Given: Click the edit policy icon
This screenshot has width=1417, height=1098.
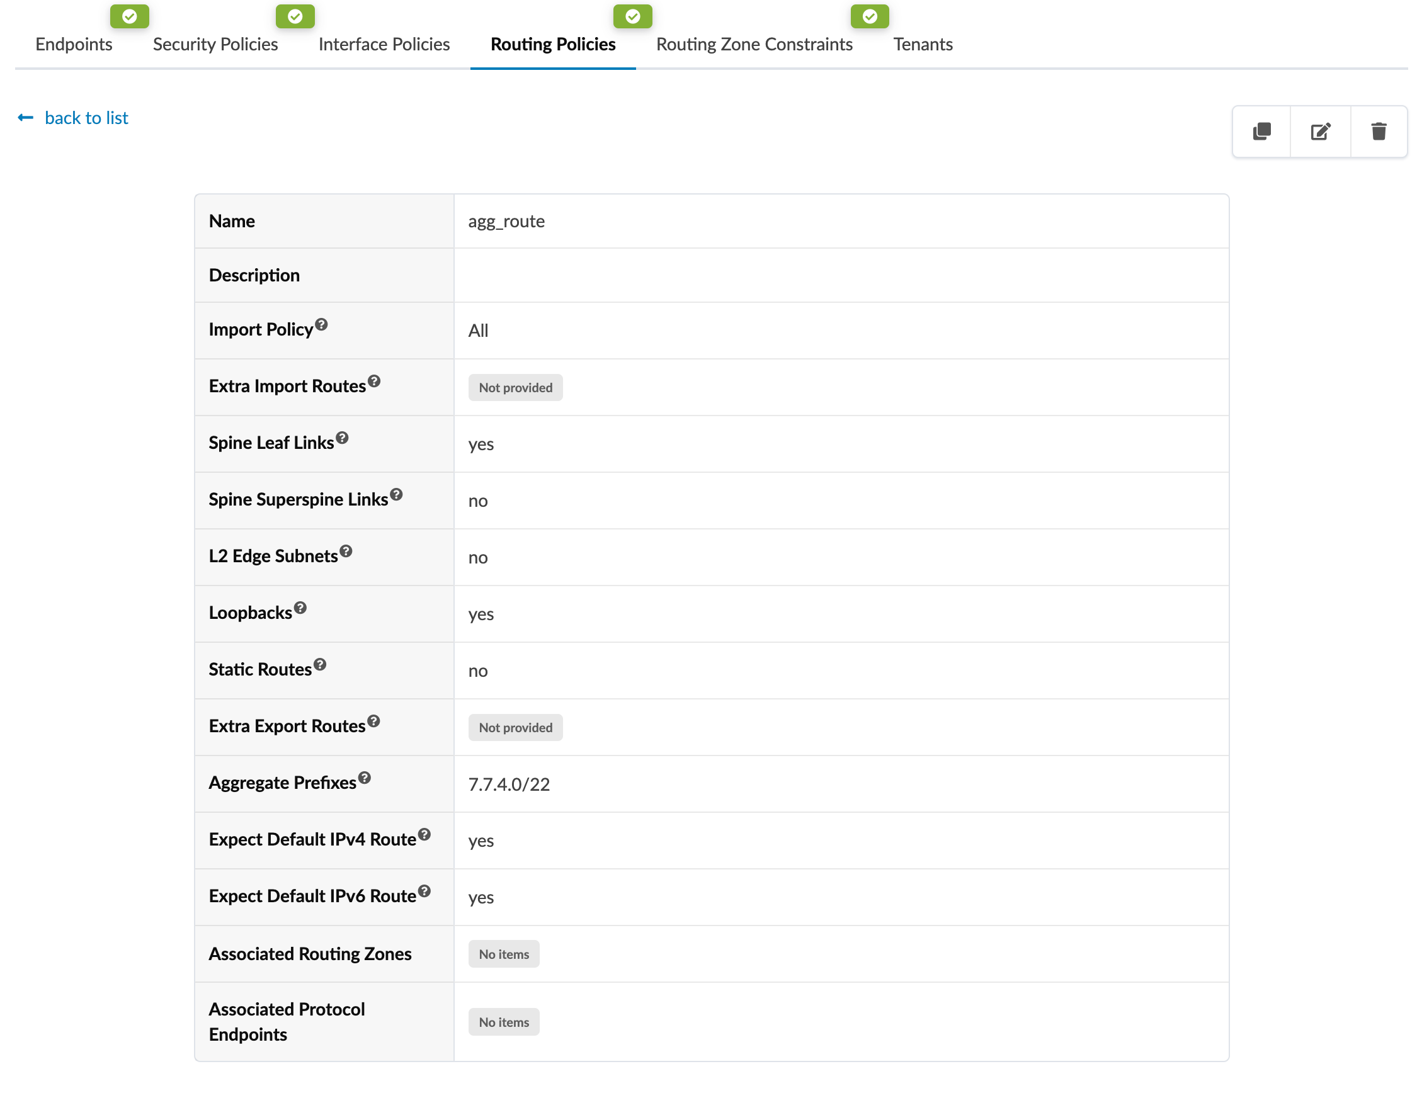Looking at the screenshot, I should tap(1319, 132).
